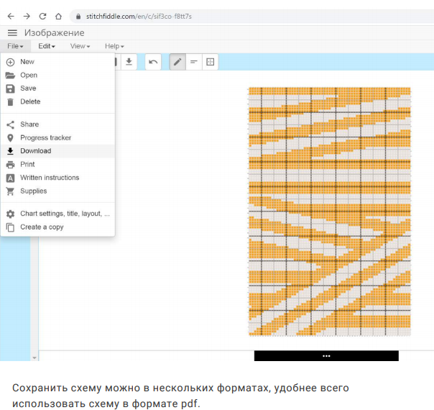
Task: Click the toolbar download arrow icon
Action: (129, 62)
